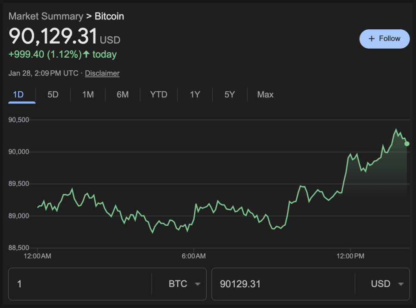This screenshot has width=416, height=308.
Task: Open the 5Y chart tab
Action: [230, 94]
